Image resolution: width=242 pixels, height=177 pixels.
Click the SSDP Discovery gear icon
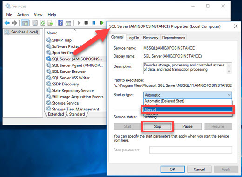tap(48, 84)
